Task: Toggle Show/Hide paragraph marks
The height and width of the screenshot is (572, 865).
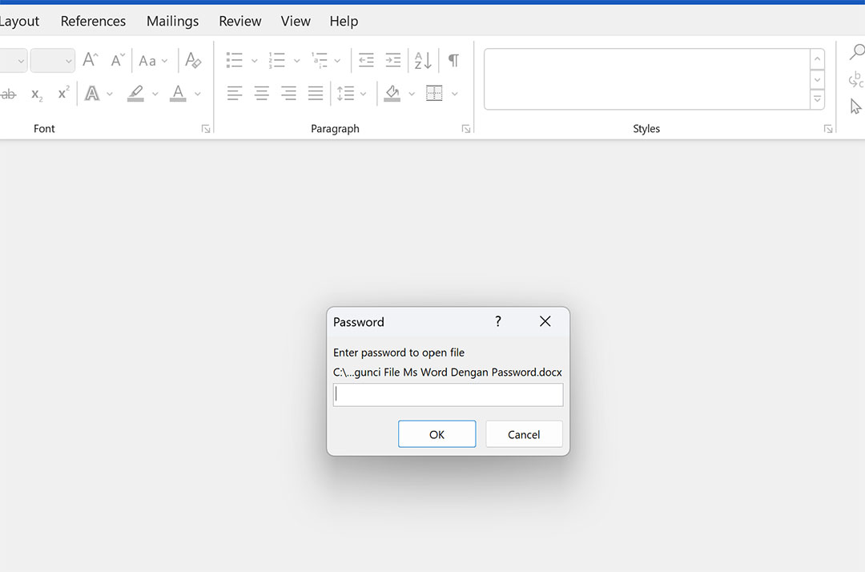Action: 453,59
